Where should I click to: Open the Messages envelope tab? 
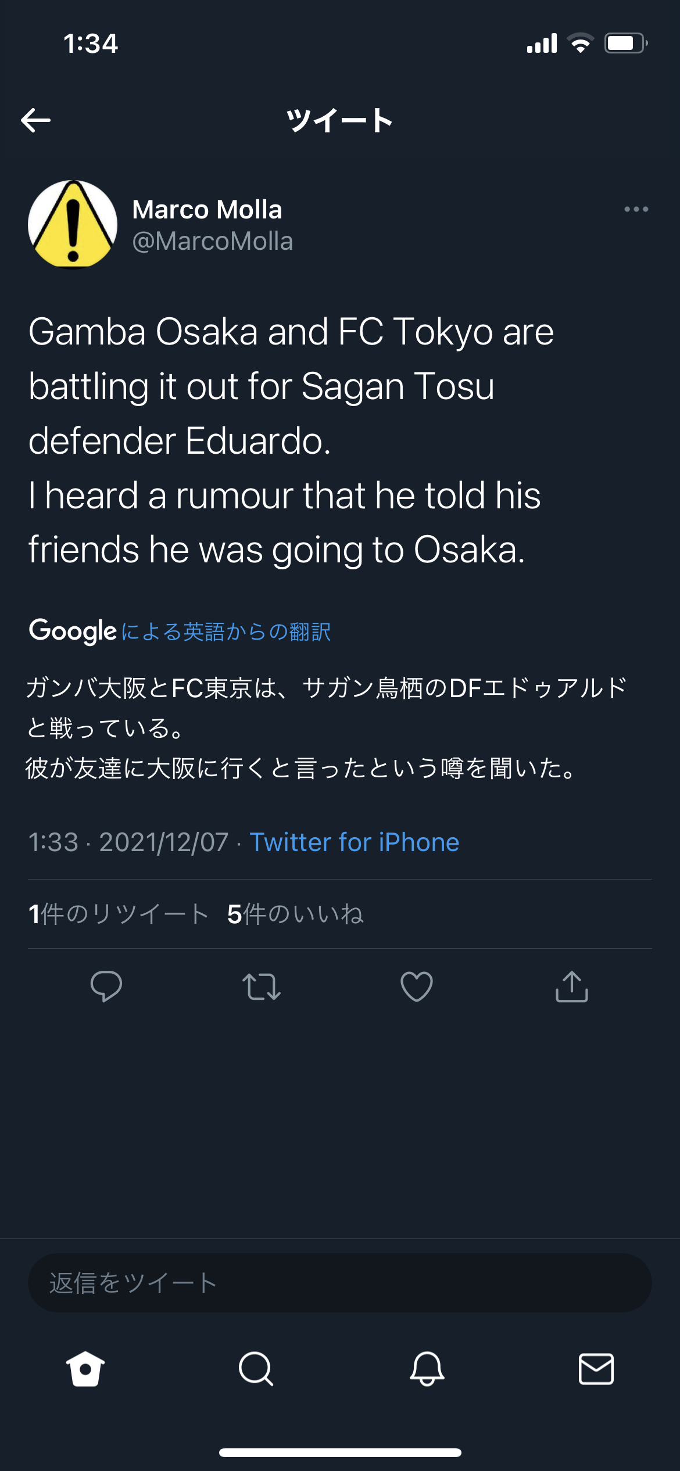pyautogui.click(x=596, y=1369)
